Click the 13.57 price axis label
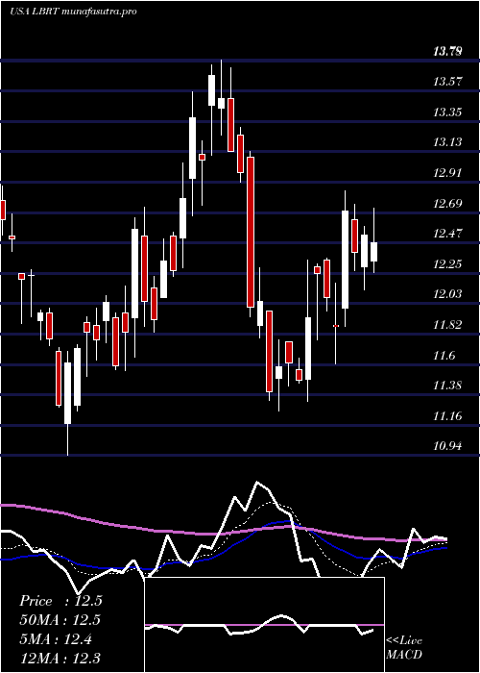The height and width of the screenshot is (673, 480). [447, 82]
